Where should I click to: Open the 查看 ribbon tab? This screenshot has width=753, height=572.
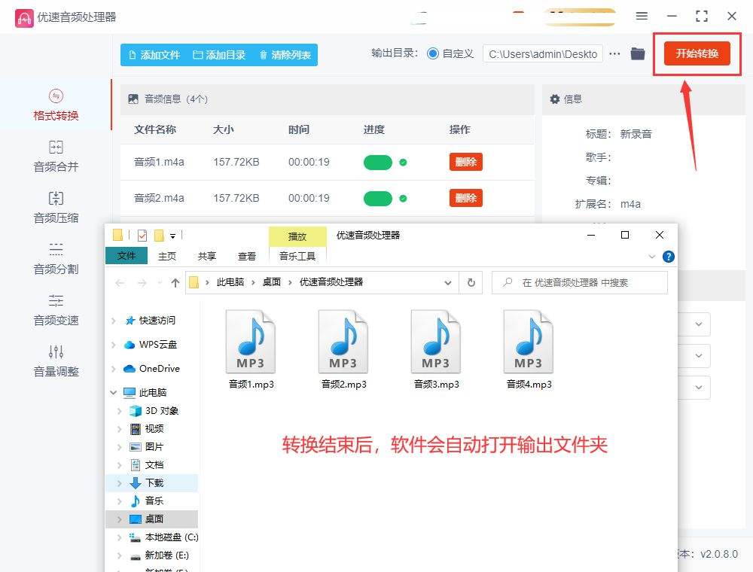click(247, 256)
